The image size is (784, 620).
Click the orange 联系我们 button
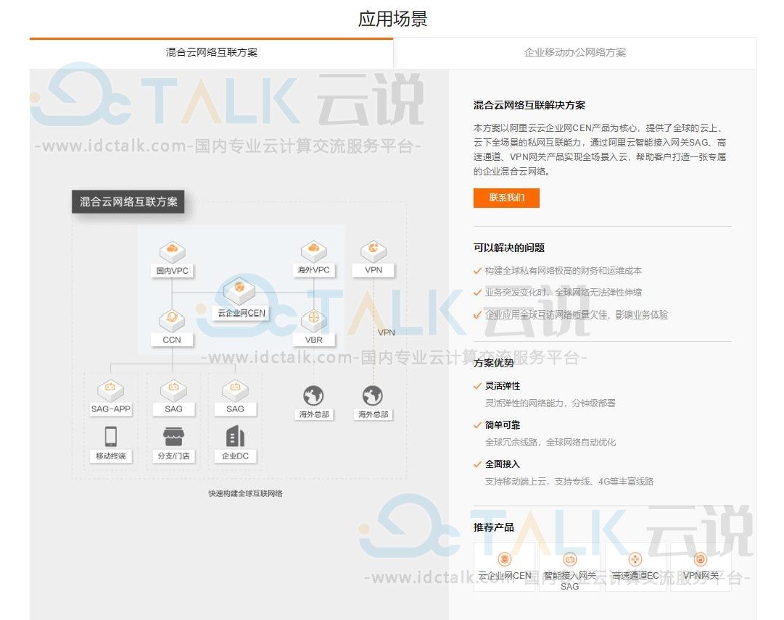click(506, 198)
